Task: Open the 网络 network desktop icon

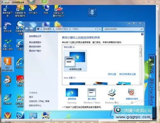Action: (x=46, y=10)
